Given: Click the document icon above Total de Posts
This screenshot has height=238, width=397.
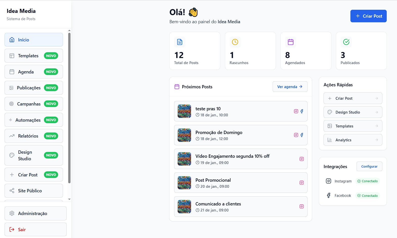Looking at the screenshot, I should (180, 42).
